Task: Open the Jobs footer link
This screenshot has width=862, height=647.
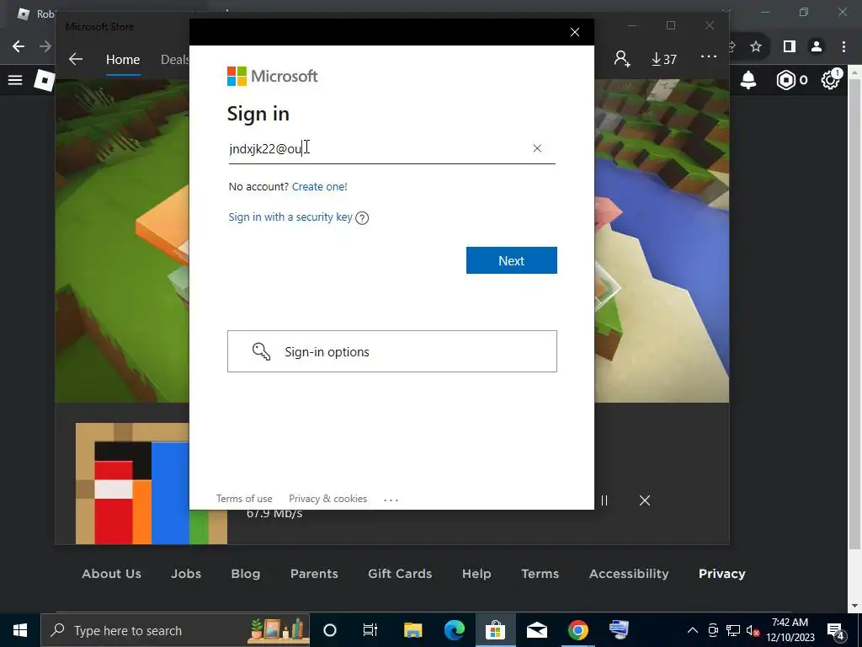Action: click(186, 573)
